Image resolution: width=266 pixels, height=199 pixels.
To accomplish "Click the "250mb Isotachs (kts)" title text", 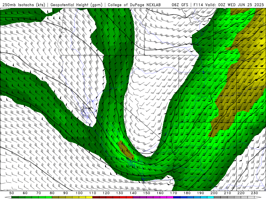I will 24,5.
